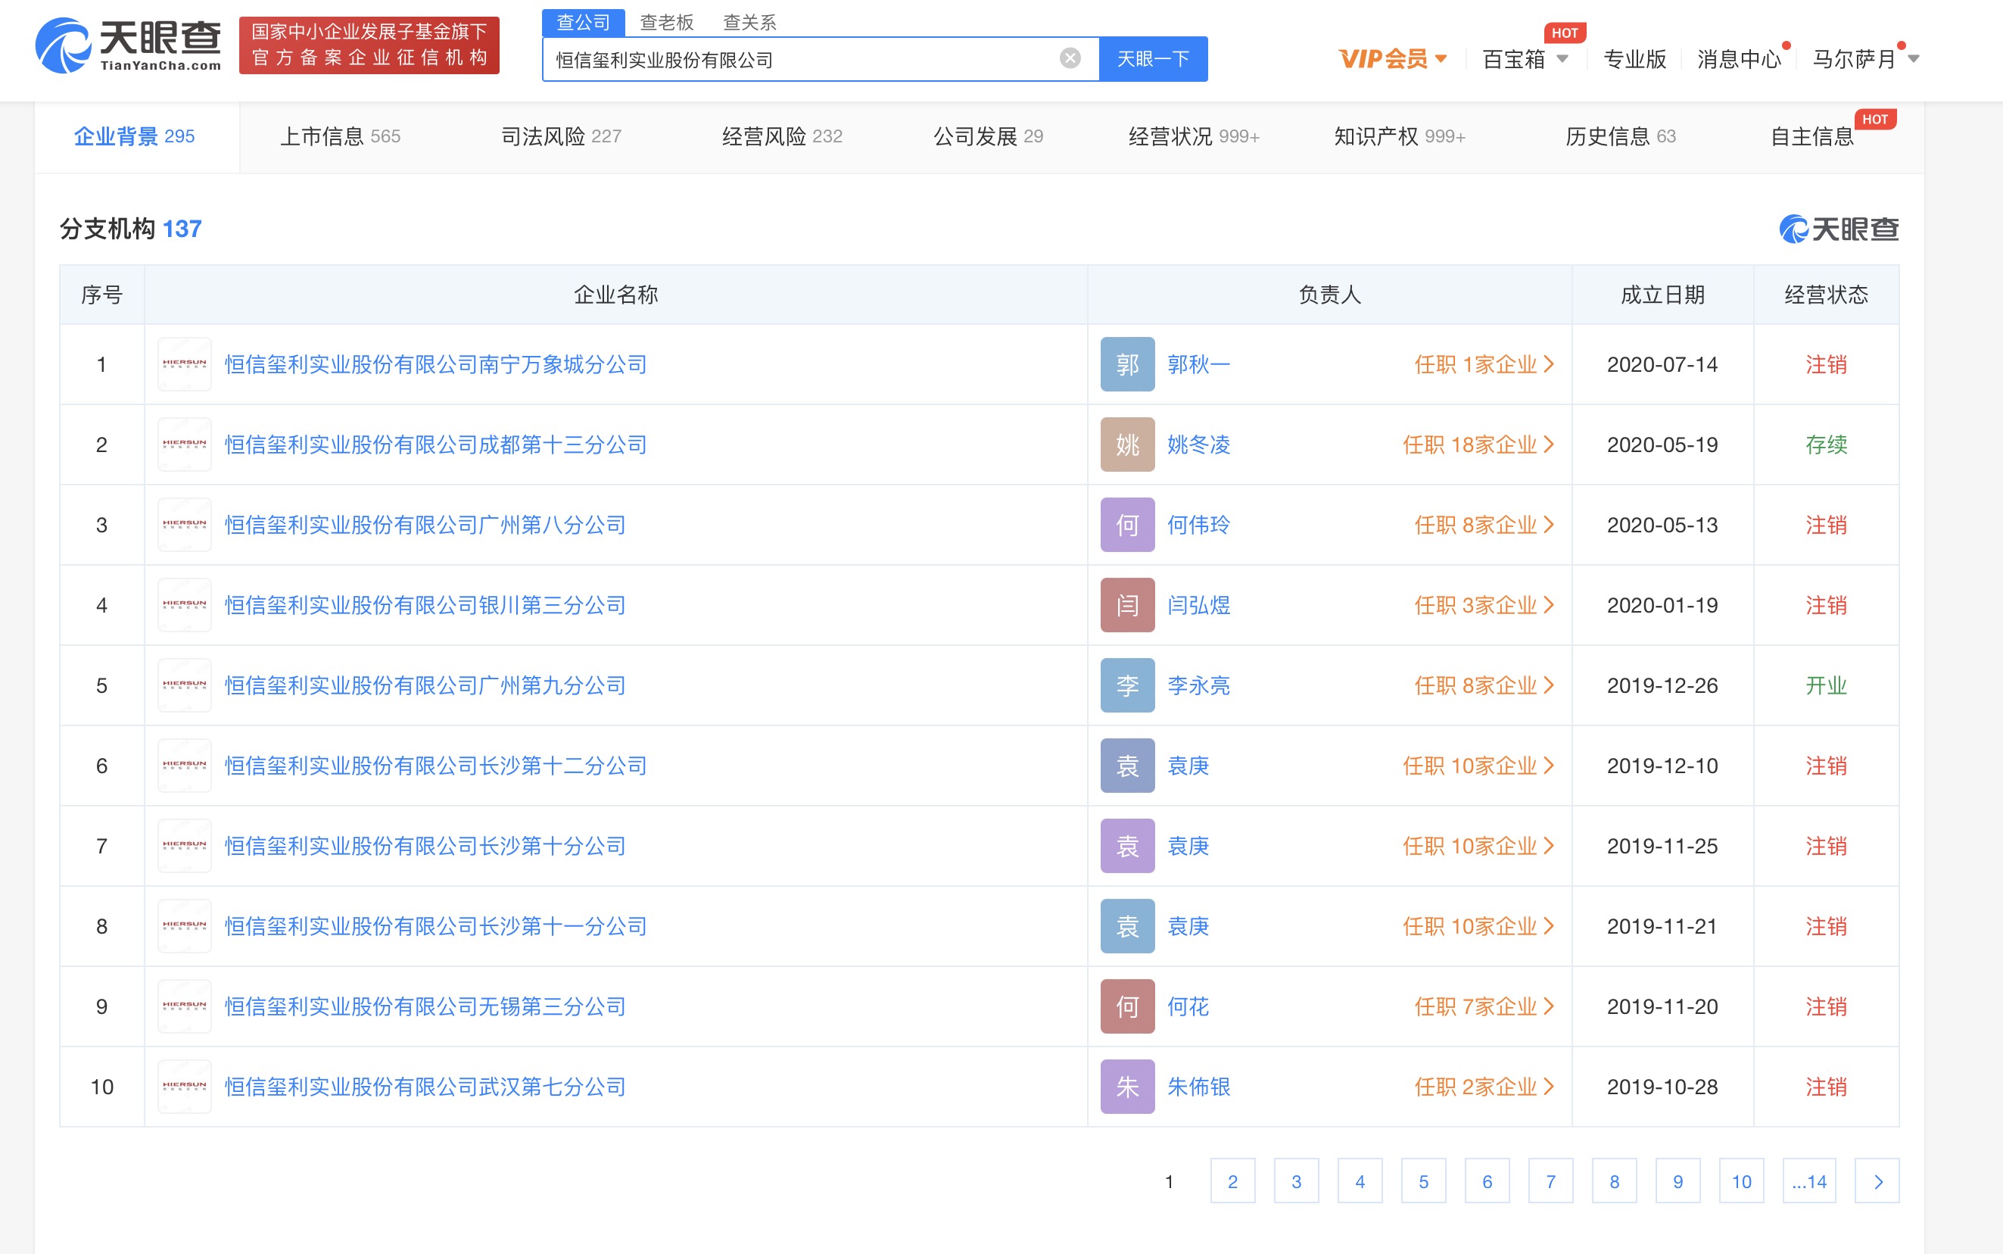The image size is (2003, 1254).
Task: Click 袁 avatar in 长沙第十一分公司 row
Action: [1126, 926]
